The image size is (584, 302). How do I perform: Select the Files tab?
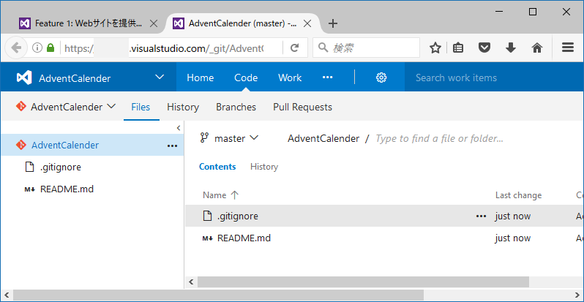[141, 107]
